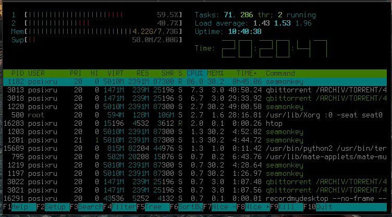Click the Load average values
392x217 pixels.
pyautogui.click(x=282, y=23)
